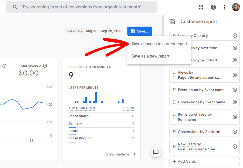
Task: Remove the Items purchased by Item name card
Action: point(235,117)
